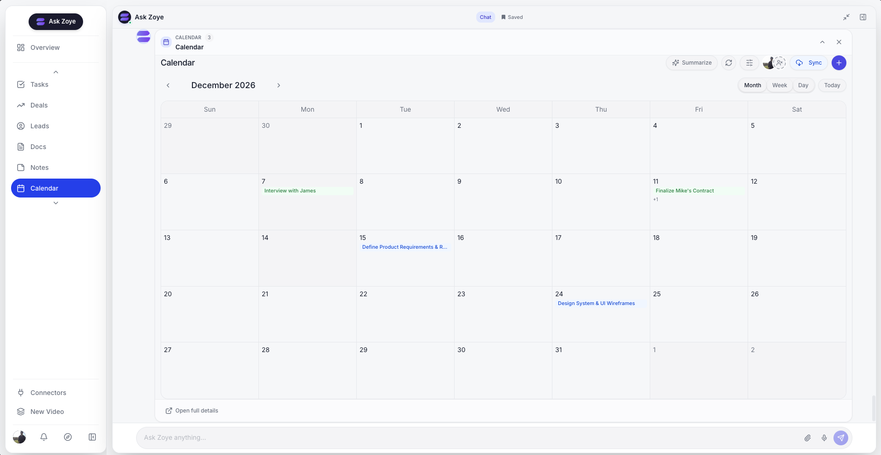Click the add member avatar icon
The image size is (881, 455).
coord(779,63)
